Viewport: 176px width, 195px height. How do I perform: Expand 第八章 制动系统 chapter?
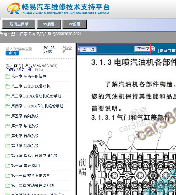[25, 146]
